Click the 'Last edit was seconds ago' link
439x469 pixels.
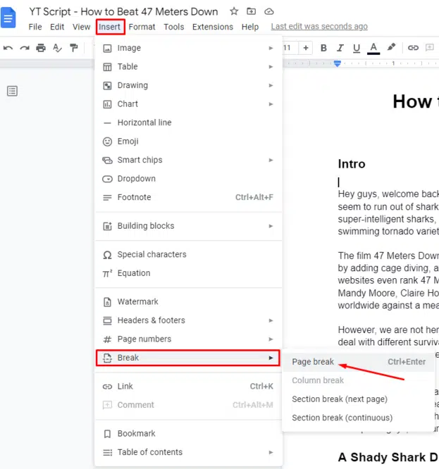(x=319, y=27)
